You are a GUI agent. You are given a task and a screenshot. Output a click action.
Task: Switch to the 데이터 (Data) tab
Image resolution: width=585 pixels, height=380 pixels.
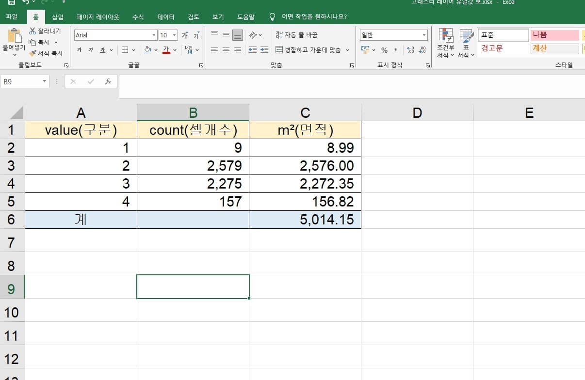click(166, 16)
